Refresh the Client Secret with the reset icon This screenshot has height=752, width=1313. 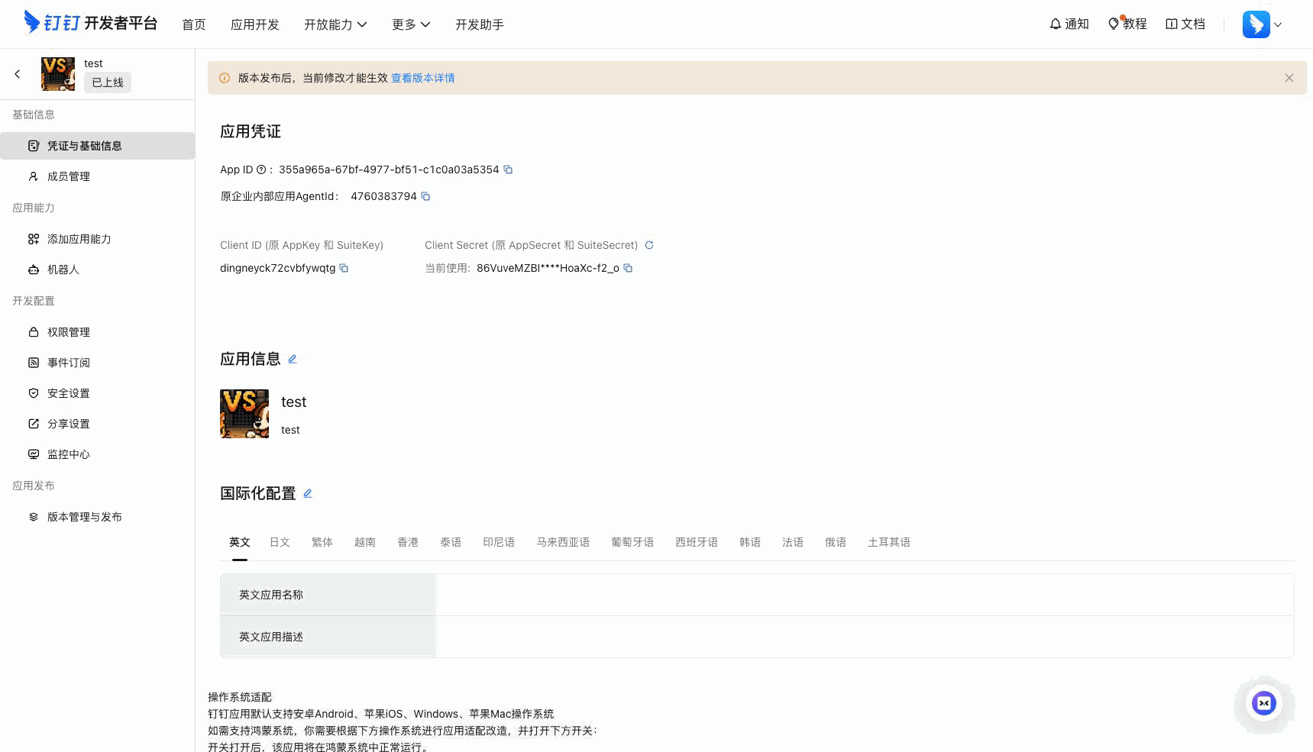point(649,245)
